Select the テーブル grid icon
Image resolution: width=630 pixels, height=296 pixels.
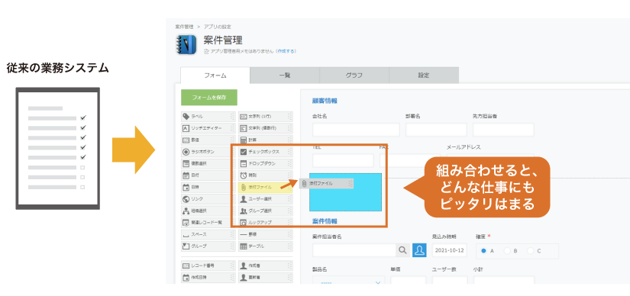[x=243, y=246]
